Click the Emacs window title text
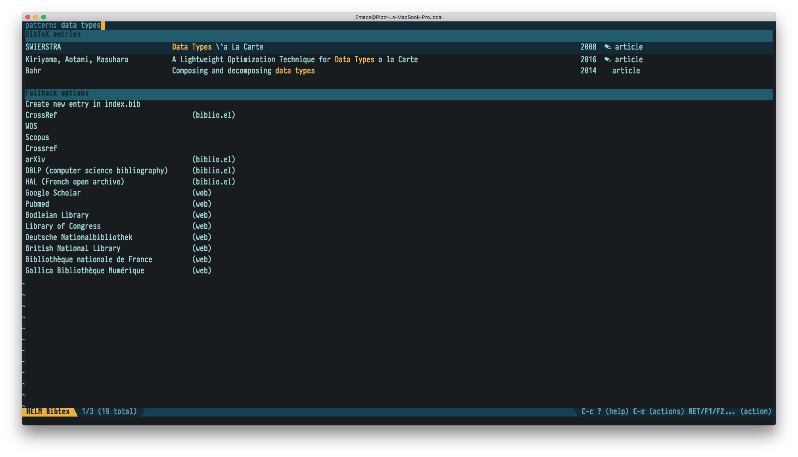798x457 pixels. coord(399,17)
